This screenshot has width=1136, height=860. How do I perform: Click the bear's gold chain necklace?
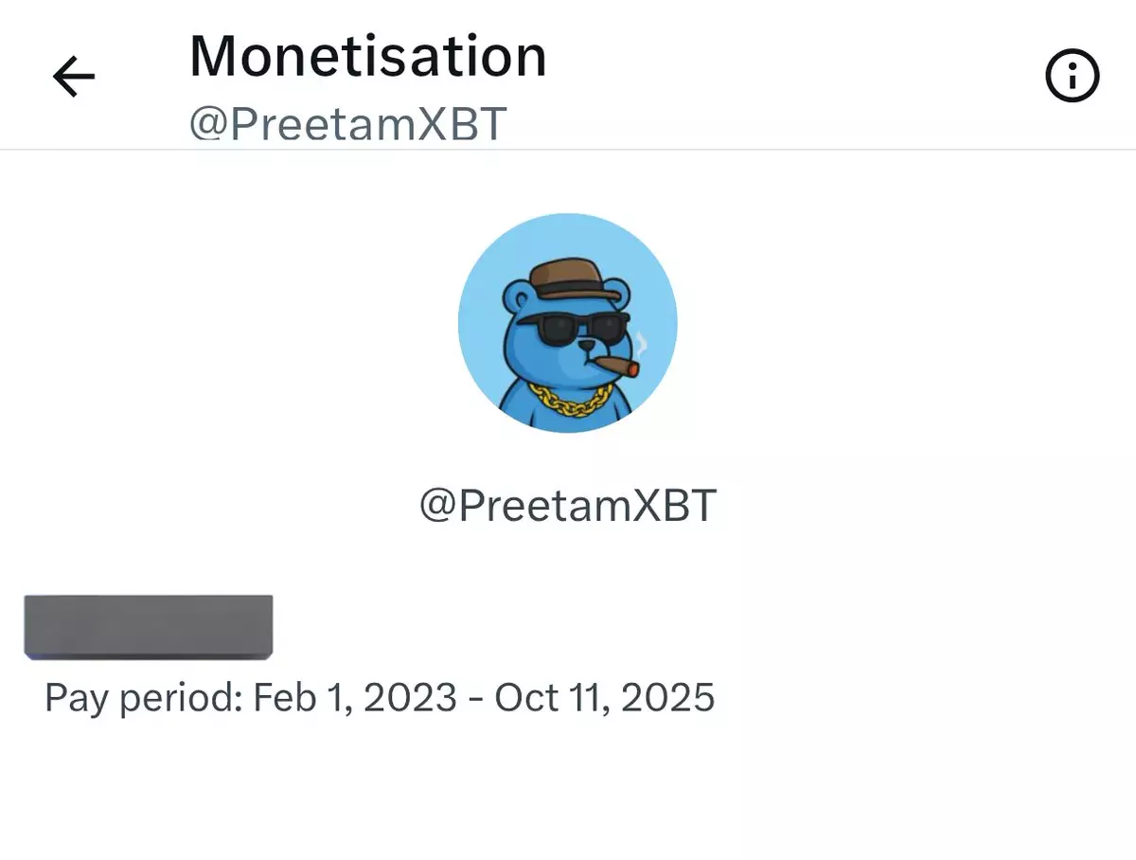coord(566,400)
